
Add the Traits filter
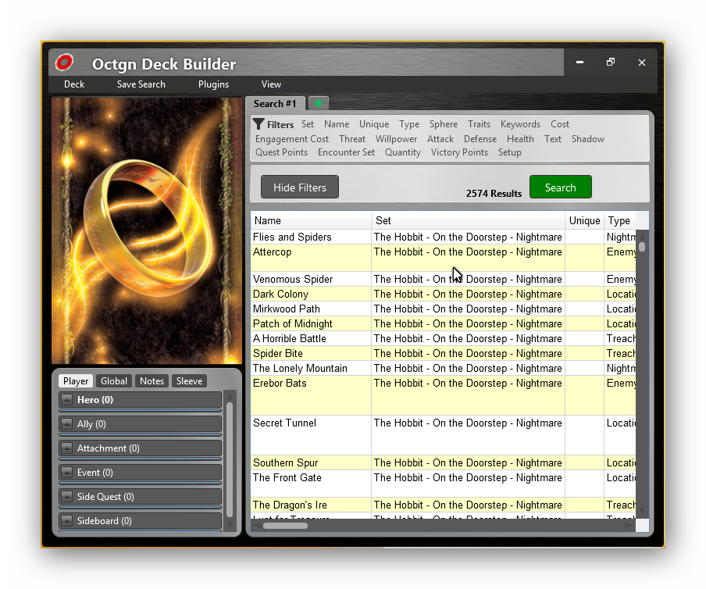point(479,124)
